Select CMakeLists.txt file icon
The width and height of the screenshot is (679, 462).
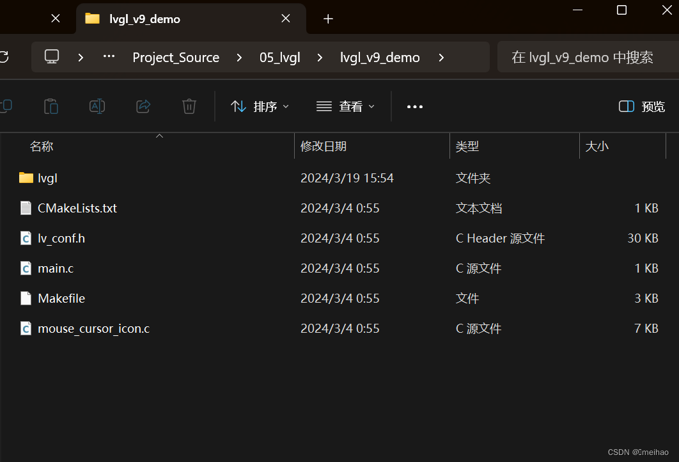pyautogui.click(x=26, y=208)
